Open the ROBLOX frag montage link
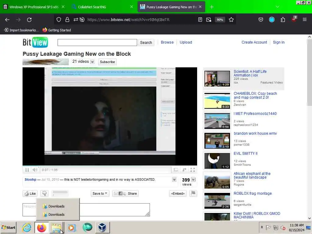This screenshot has height=234, width=312. (253, 193)
